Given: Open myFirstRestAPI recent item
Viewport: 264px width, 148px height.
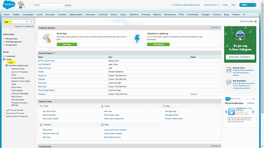Looking at the screenshot, I should [x=45, y=64].
